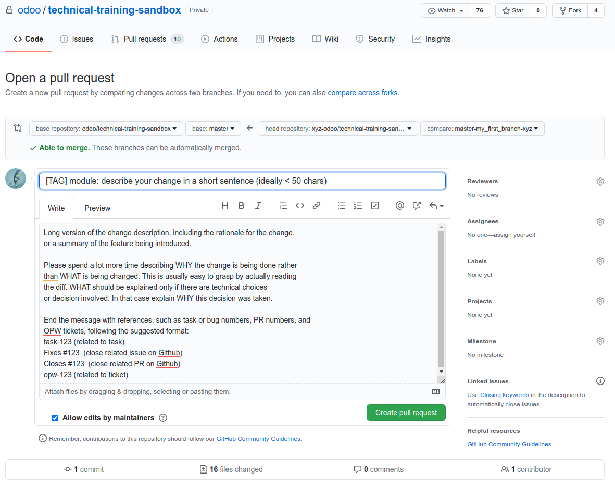Open the Reviewers gear settings
Viewport: 615px width, 486px height.
[600, 182]
